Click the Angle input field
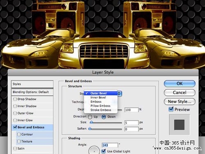Viewport: 205px width, 154px height. (x=110, y=145)
